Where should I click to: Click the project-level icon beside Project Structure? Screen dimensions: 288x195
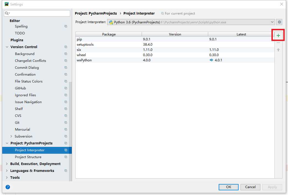click(66, 157)
